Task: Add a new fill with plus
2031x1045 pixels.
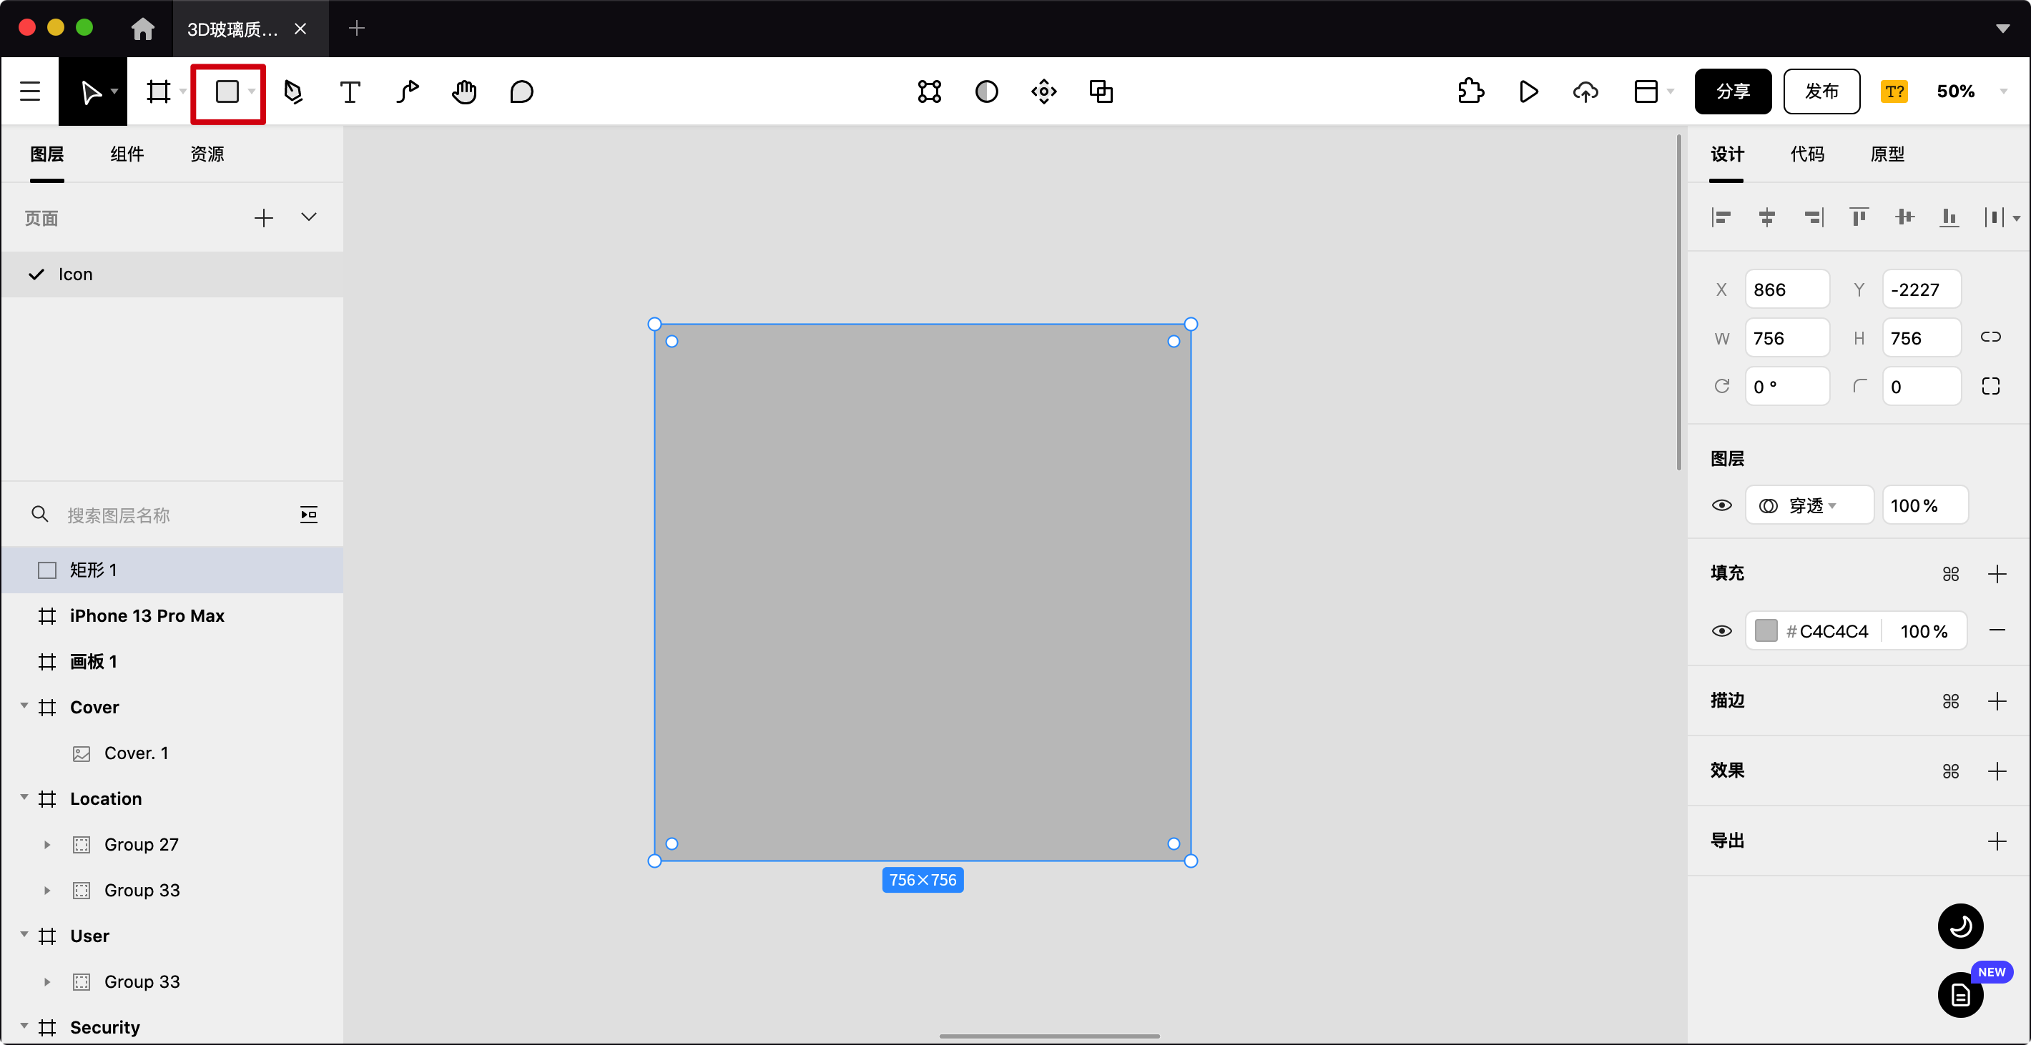Action: point(1996,574)
